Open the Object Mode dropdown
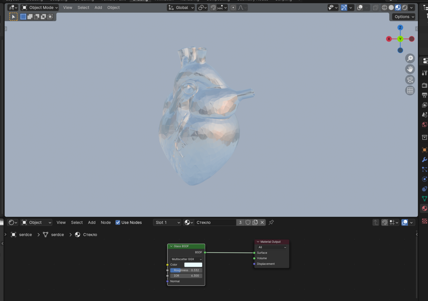The image size is (428, 301). coord(40,7)
